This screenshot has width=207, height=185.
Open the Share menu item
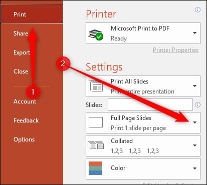[x=21, y=33]
